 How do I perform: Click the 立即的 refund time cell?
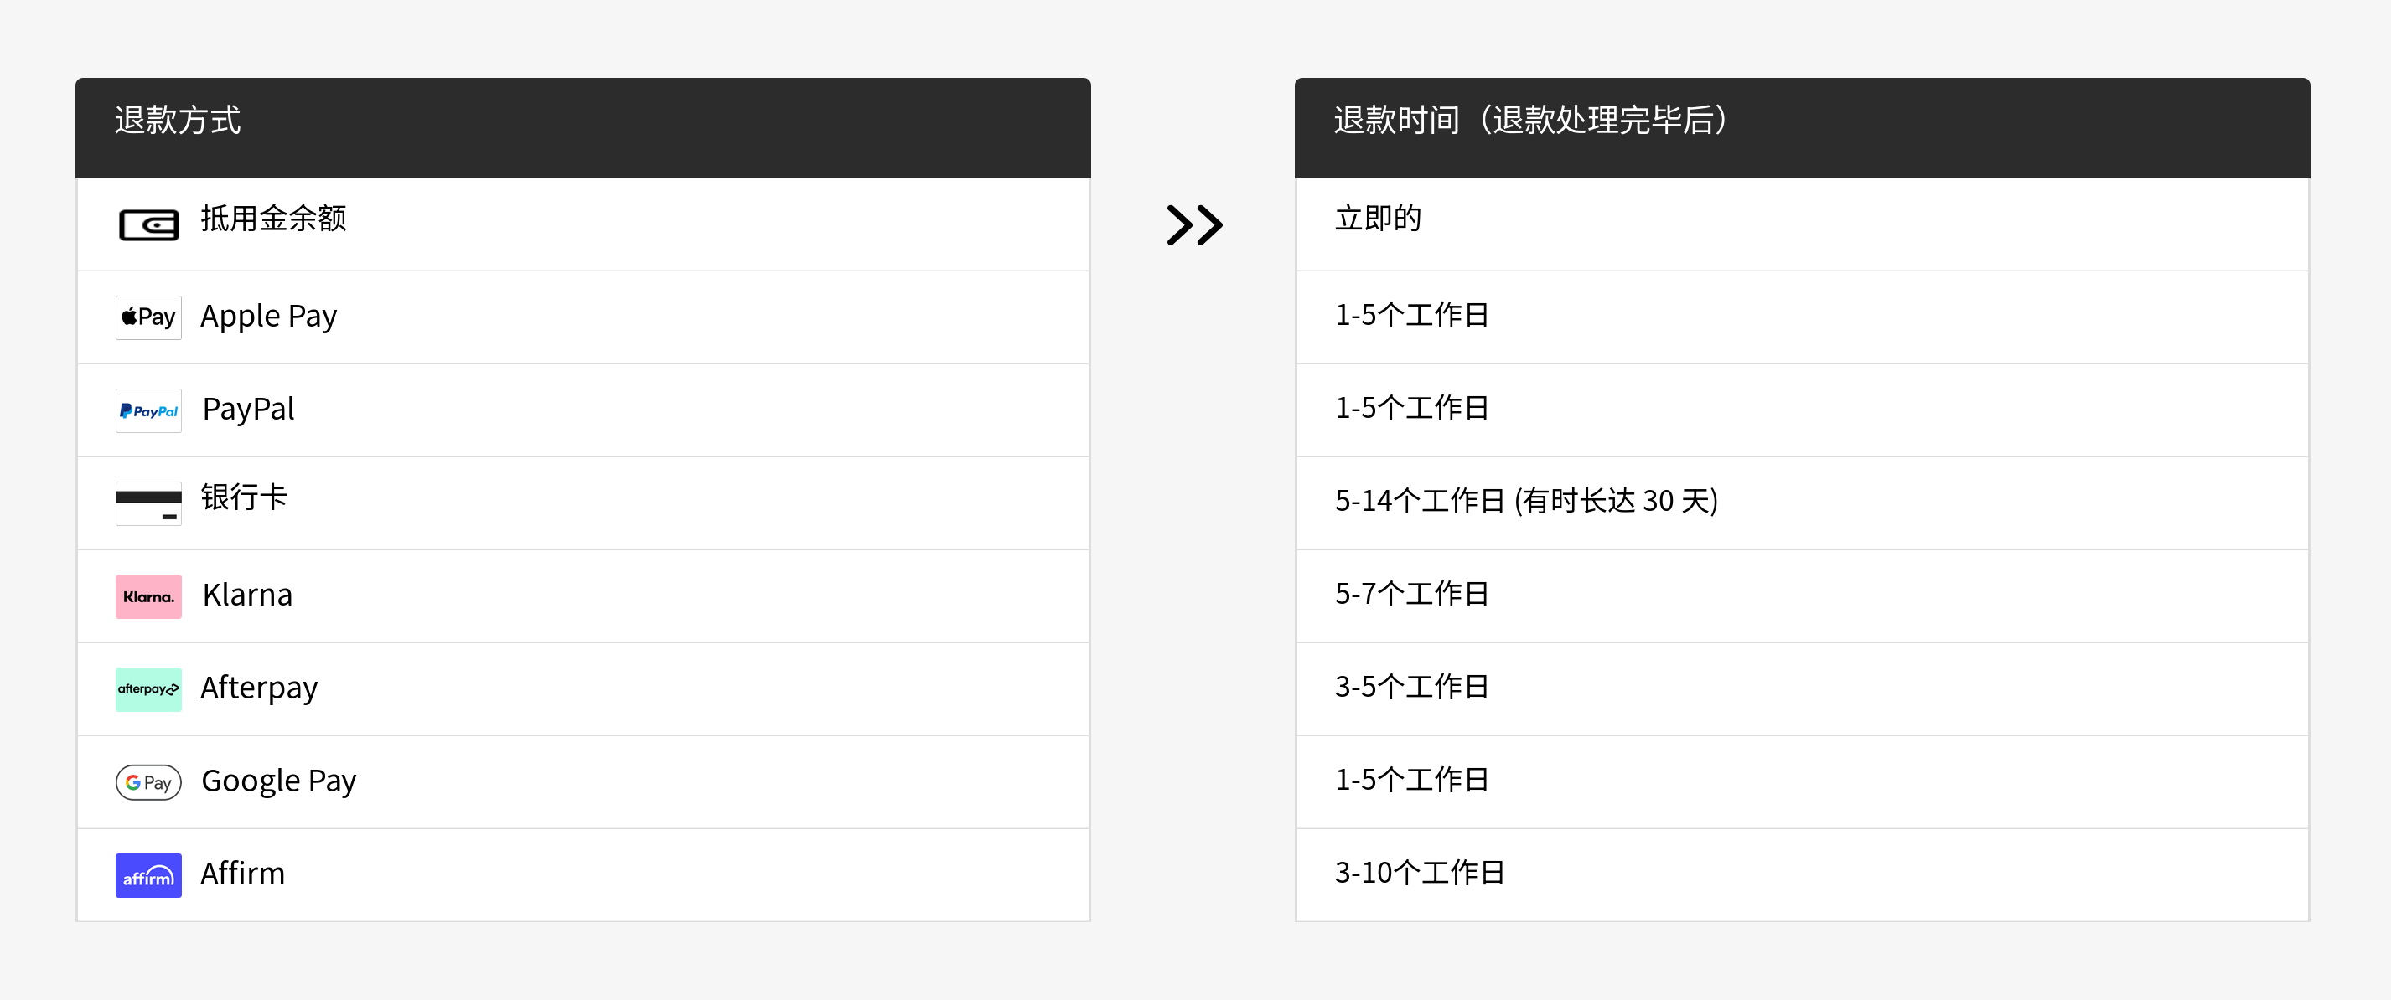click(x=1378, y=219)
